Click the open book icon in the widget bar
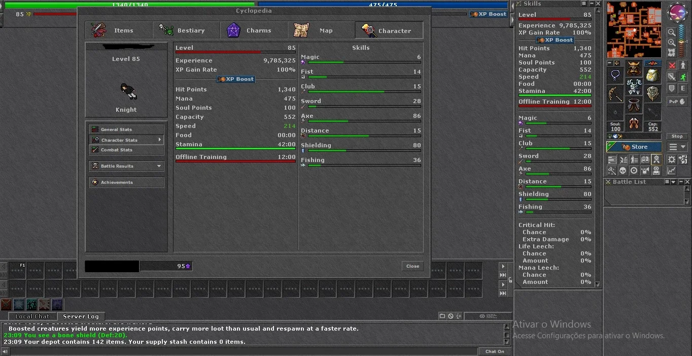The image size is (692, 356). point(645,159)
